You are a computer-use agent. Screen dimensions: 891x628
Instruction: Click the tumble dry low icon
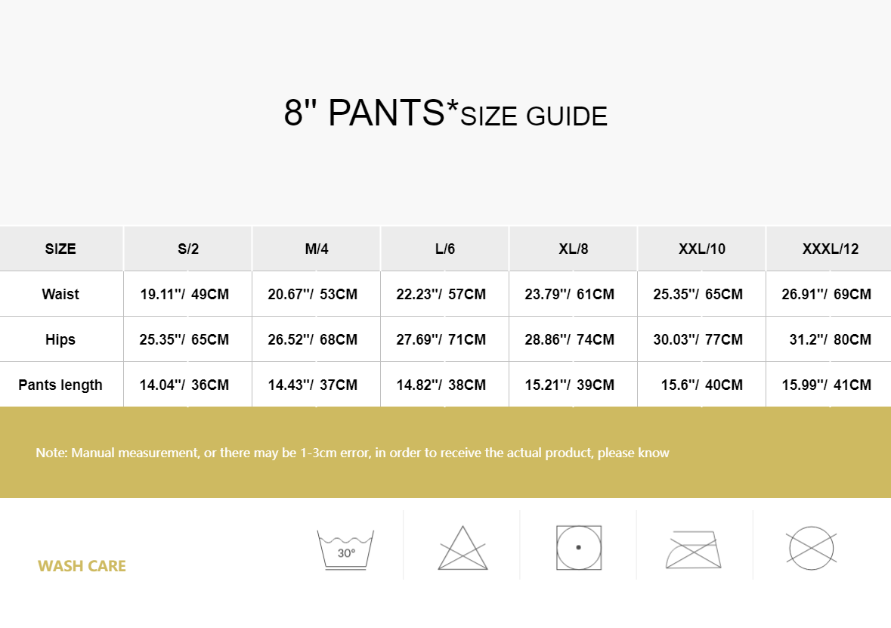579,548
